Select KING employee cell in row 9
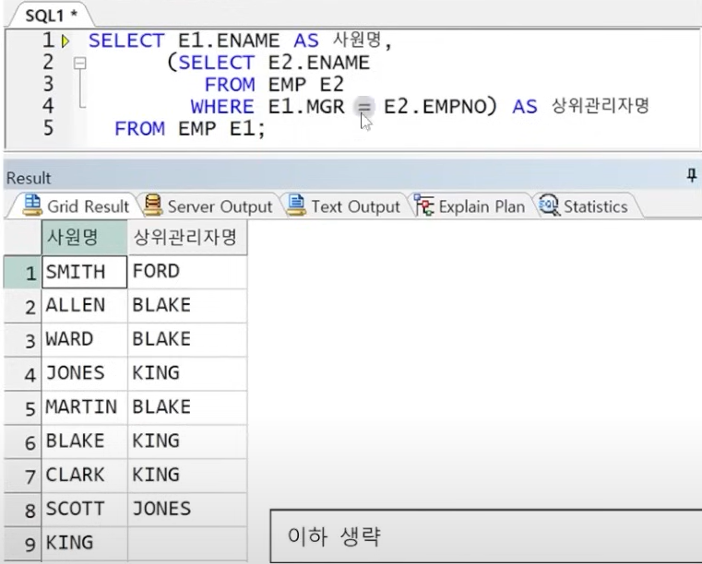 pos(85,544)
